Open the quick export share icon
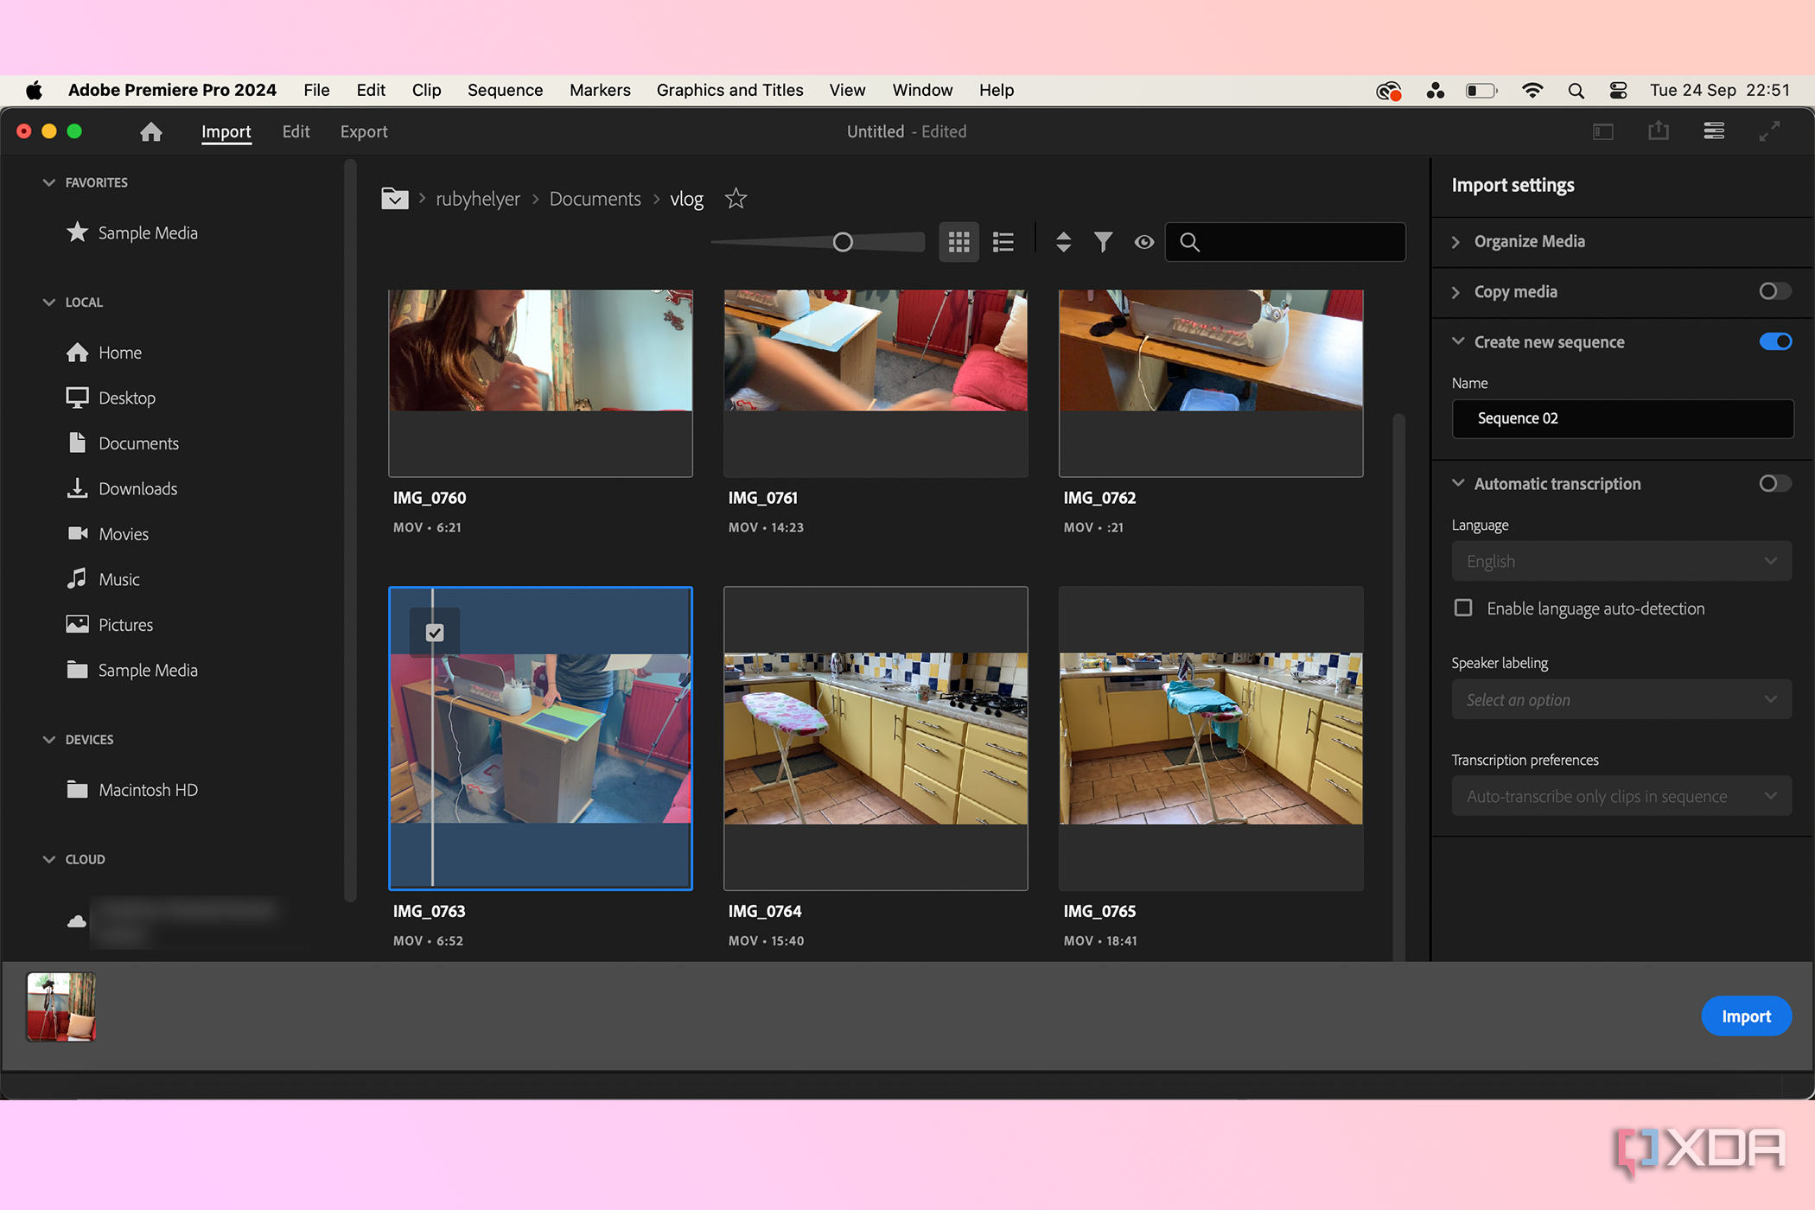This screenshot has width=1815, height=1210. pos(1659,131)
